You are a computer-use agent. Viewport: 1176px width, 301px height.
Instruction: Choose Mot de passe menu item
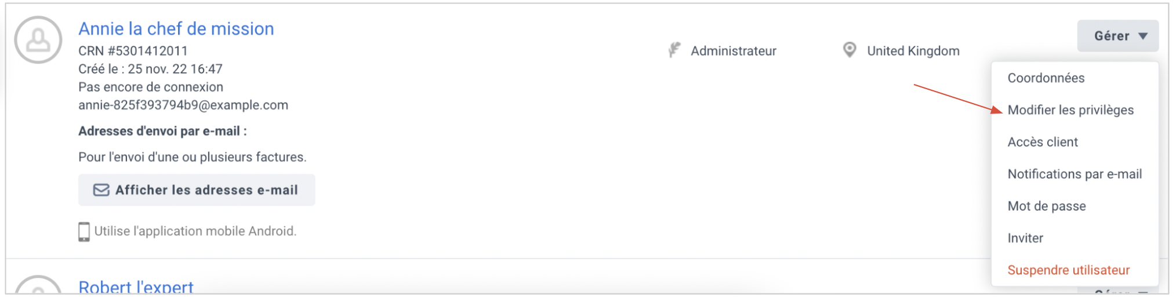1047,206
